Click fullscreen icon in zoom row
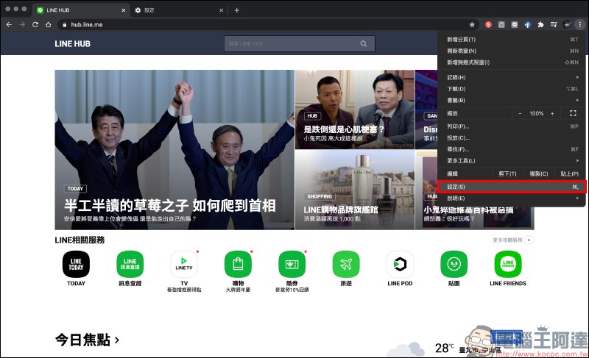 pos(573,113)
